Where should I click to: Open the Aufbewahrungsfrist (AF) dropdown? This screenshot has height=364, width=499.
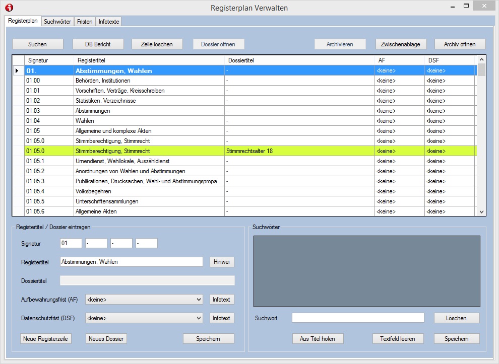tap(198, 300)
